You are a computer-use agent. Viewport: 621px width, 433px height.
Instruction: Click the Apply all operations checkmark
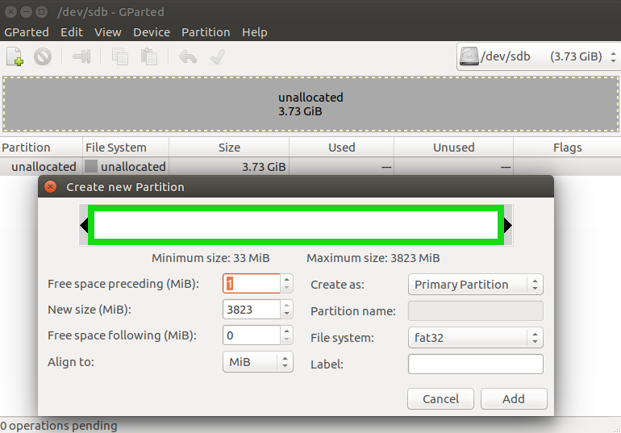(x=216, y=57)
